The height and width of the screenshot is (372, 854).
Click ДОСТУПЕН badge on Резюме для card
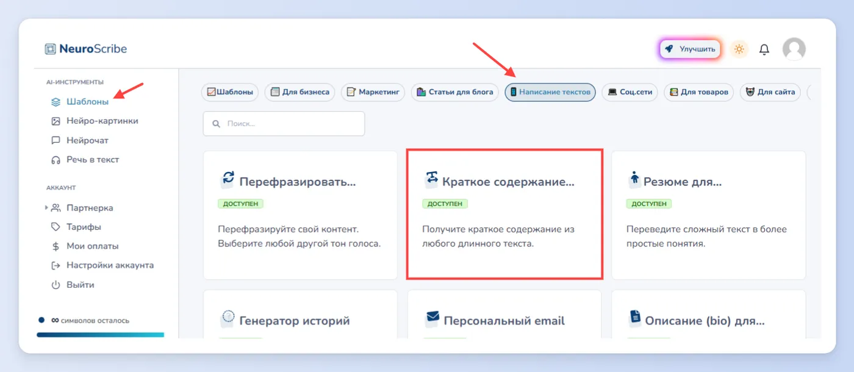click(649, 204)
